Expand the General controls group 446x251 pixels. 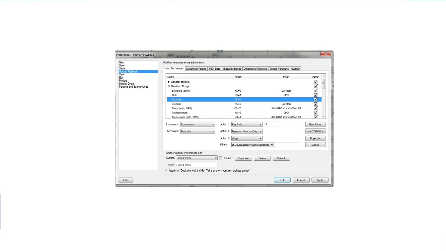pyautogui.click(x=169, y=82)
